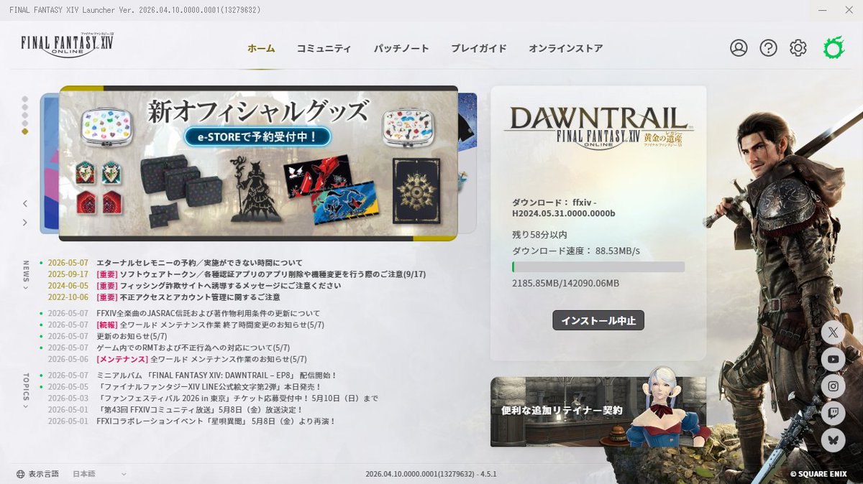Open the help question mark icon
This screenshot has width=863, height=484.
tap(768, 48)
